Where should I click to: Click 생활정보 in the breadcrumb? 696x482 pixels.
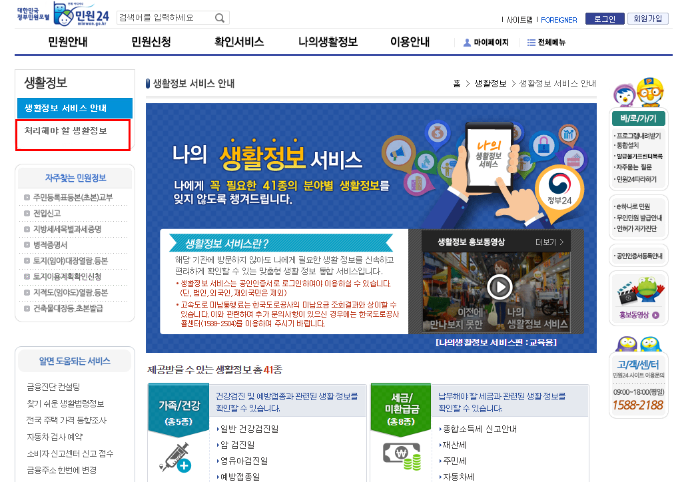coord(490,83)
